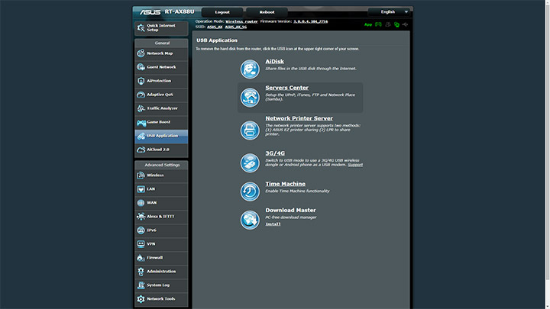Click the Download Master heading text
The width and height of the screenshot is (550, 309).
click(x=290, y=211)
